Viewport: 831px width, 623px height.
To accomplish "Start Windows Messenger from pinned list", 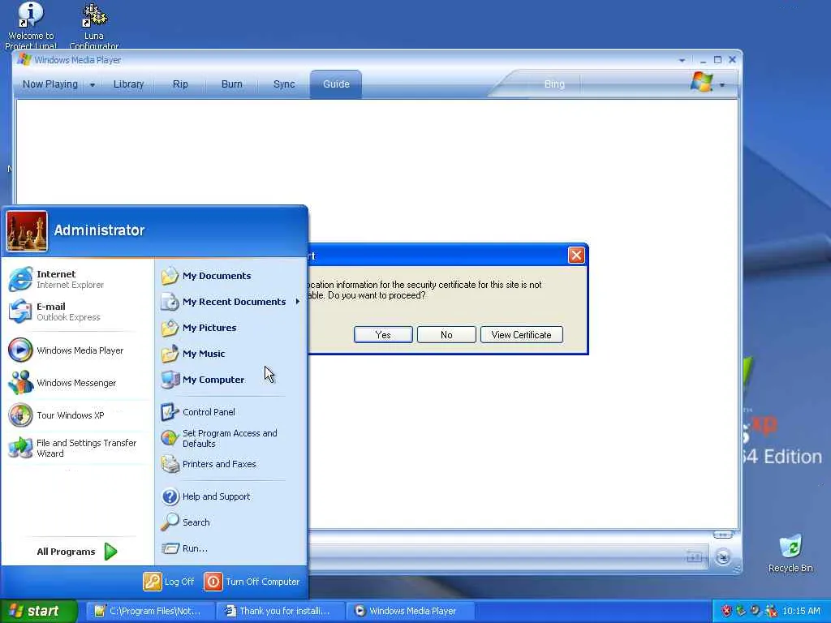I will [x=77, y=383].
